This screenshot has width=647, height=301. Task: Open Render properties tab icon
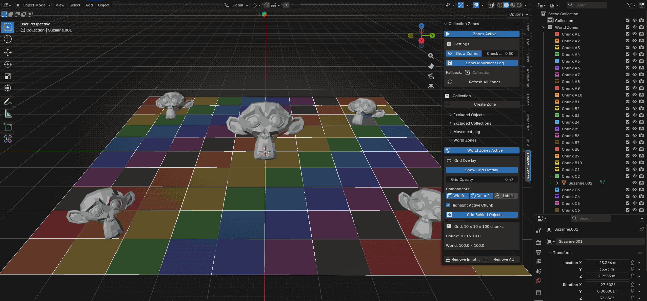pyautogui.click(x=538, y=242)
